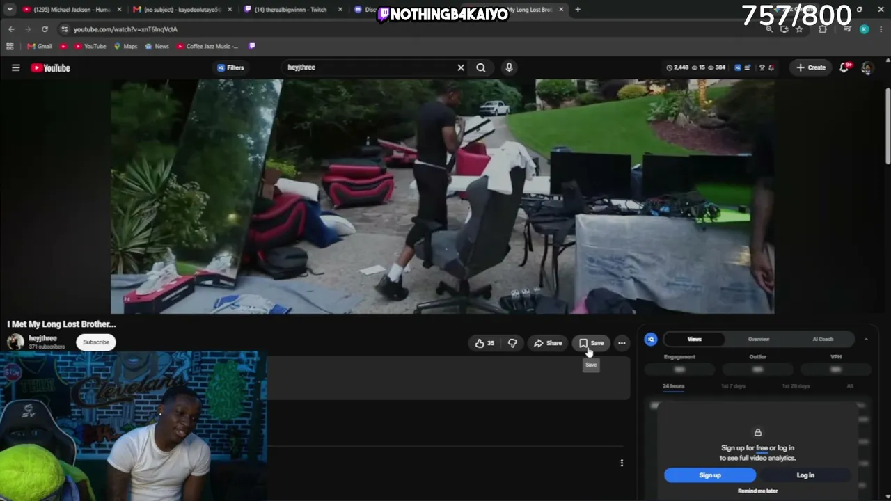Start voice search with the microphone

tap(509, 67)
